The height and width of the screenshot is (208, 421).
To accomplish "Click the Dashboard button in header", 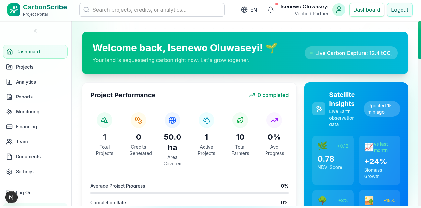I will click(367, 10).
